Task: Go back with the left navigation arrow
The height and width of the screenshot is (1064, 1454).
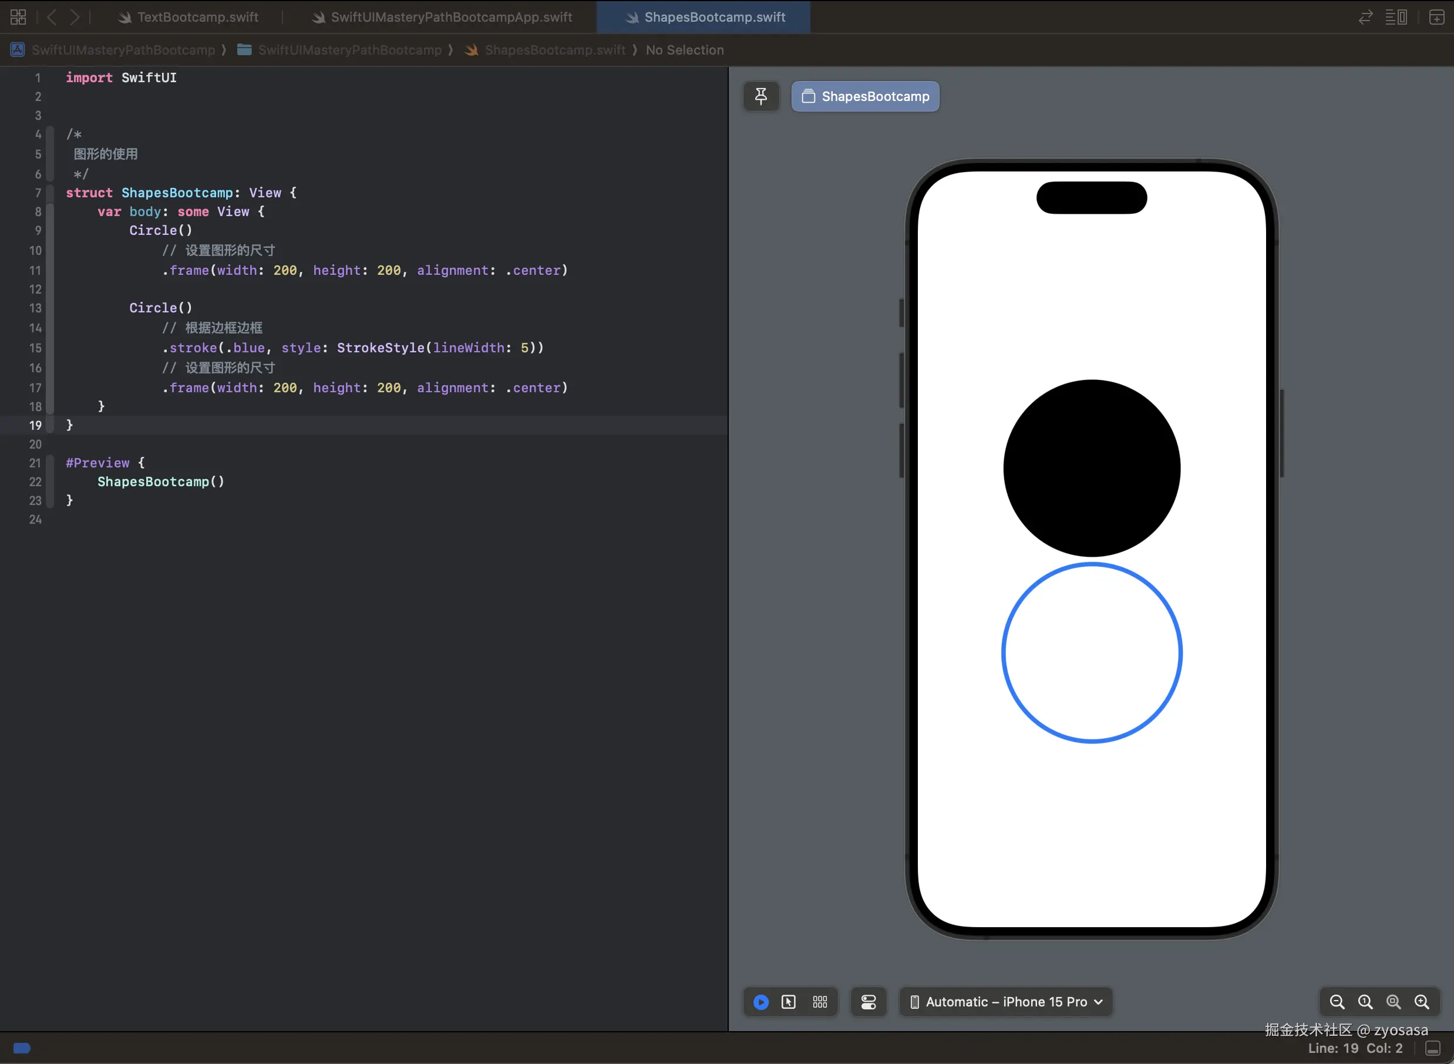Action: 52,18
